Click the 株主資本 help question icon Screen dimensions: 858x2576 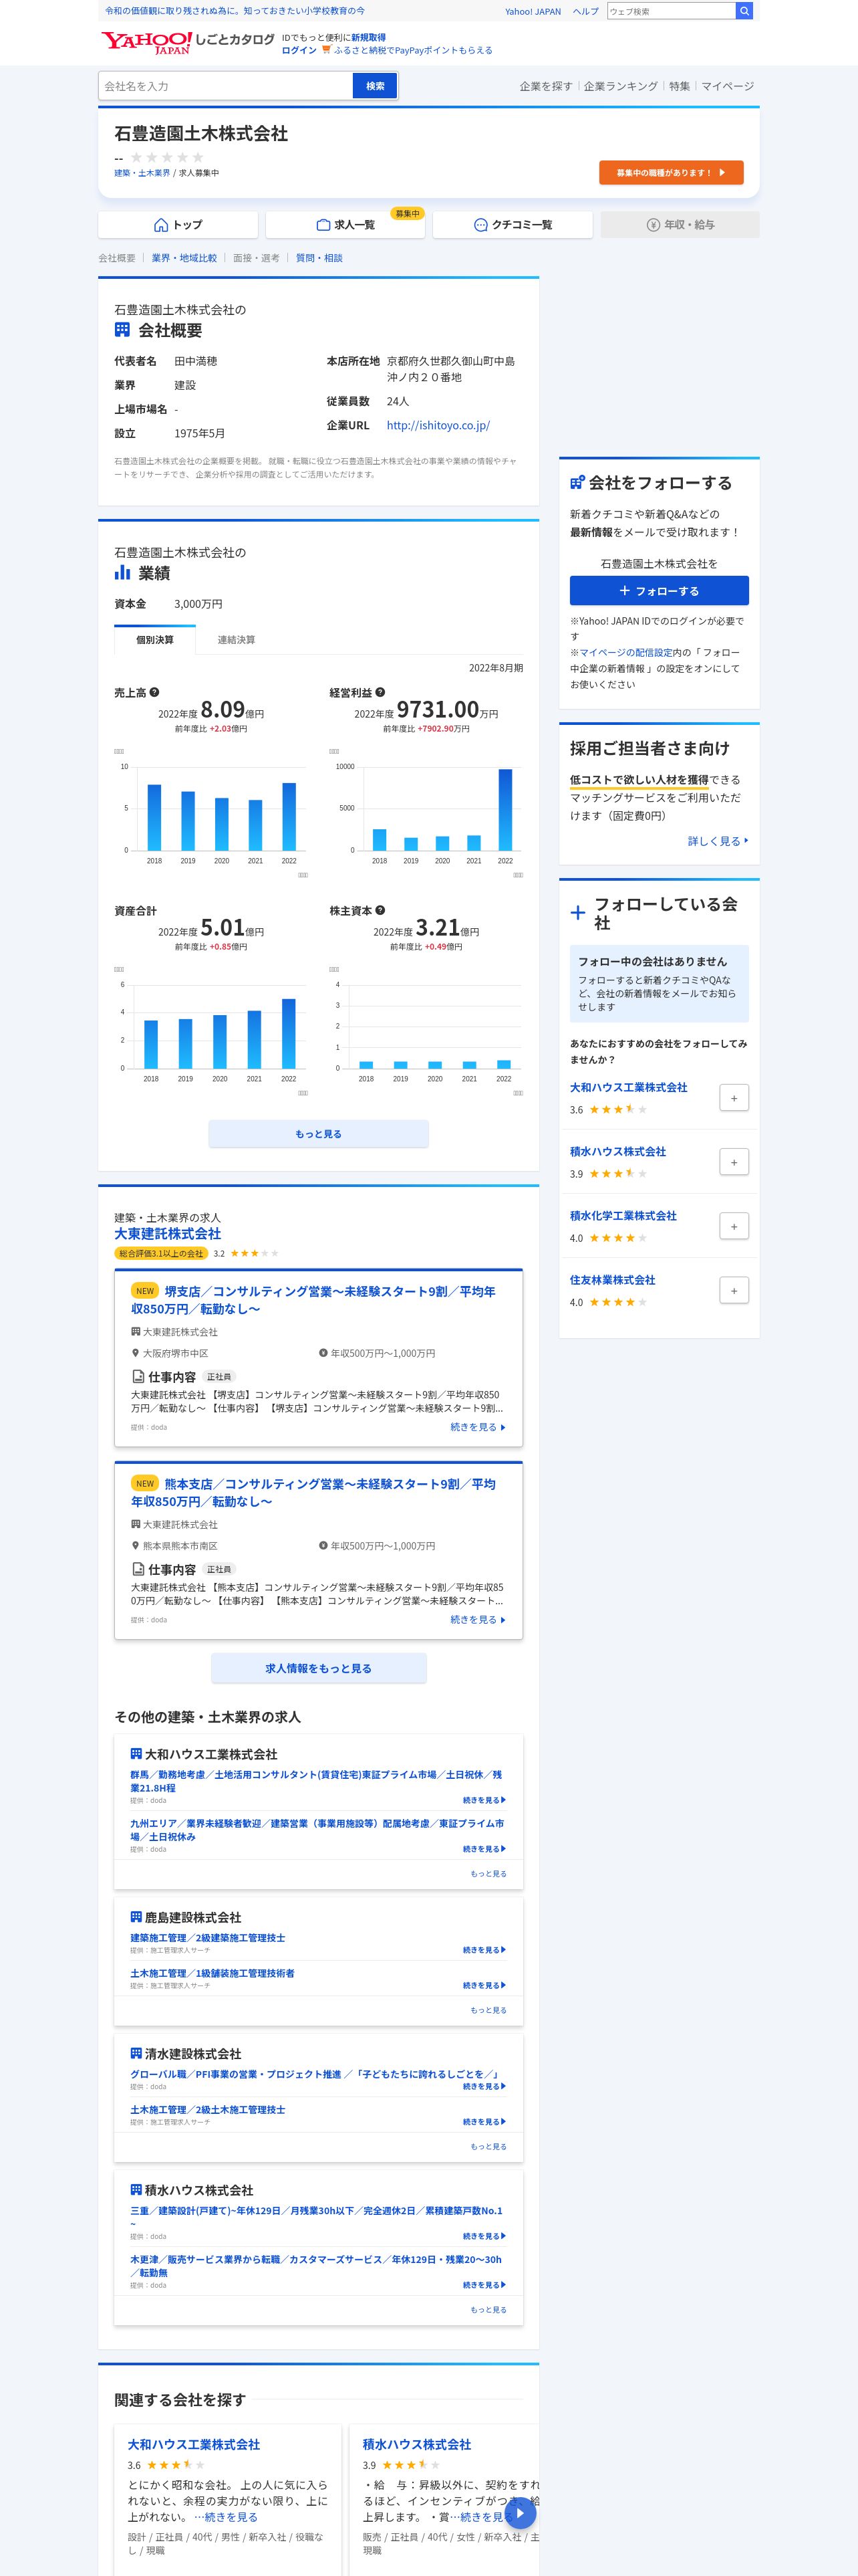tap(381, 910)
